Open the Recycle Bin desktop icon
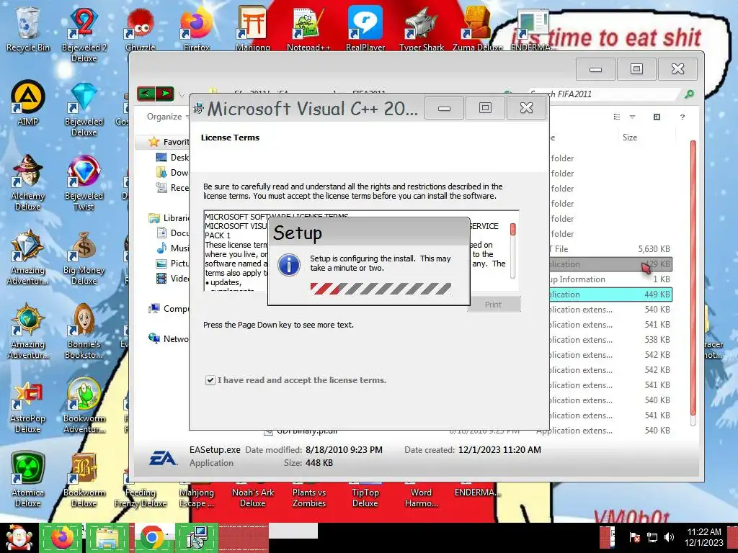Viewport: 738px width, 553px height. point(27,29)
